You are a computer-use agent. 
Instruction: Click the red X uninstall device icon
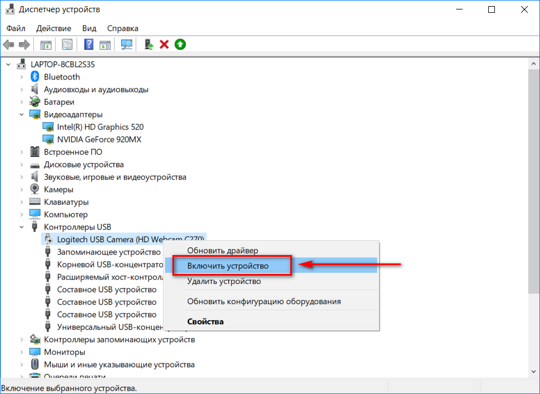point(164,44)
